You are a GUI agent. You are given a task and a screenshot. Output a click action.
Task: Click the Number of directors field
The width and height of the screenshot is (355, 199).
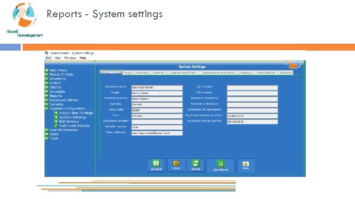point(252,105)
